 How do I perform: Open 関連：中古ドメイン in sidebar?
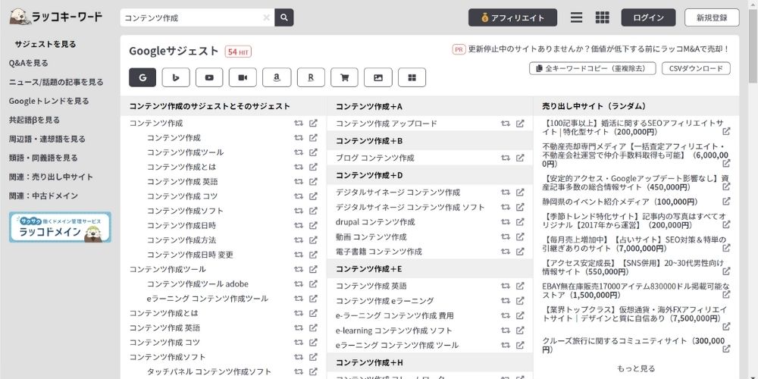43,196
